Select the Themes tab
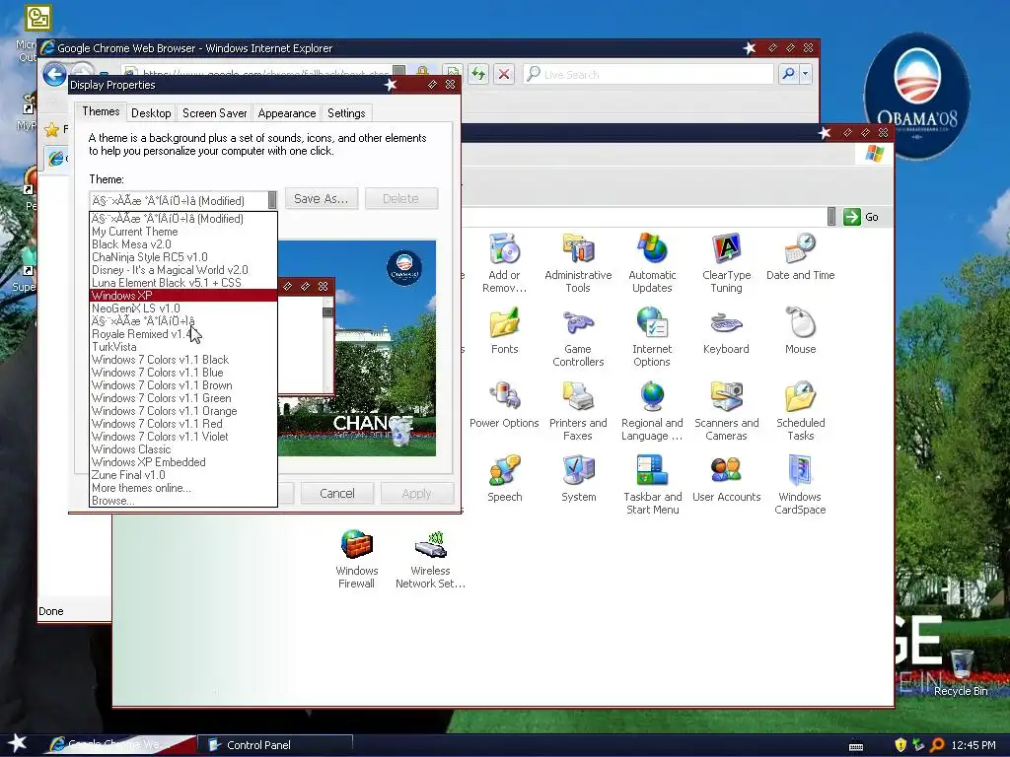Viewport: 1010px width, 757px height. 101,111
